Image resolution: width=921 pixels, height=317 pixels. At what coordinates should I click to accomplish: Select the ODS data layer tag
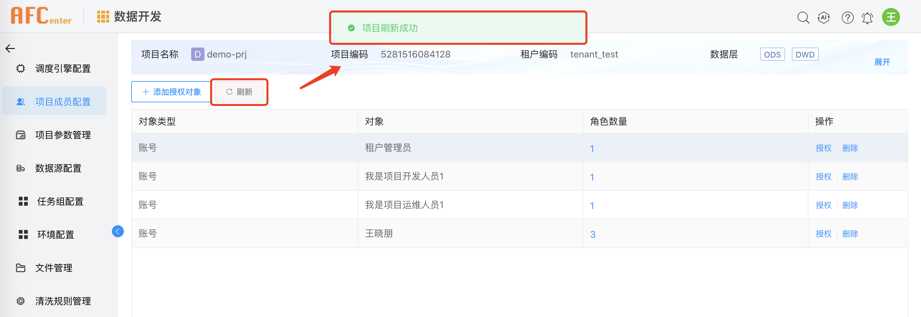tap(772, 54)
